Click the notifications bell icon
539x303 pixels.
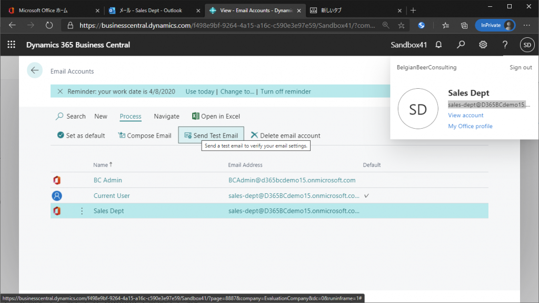(438, 45)
